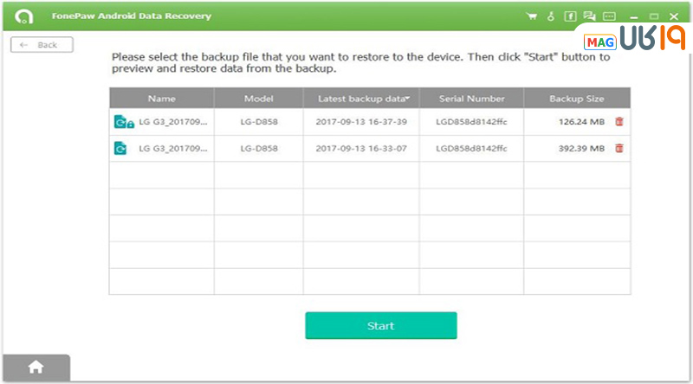Screen dimensions: 693x384
Task: Click the Serial Number column header
Action: pos(471,99)
